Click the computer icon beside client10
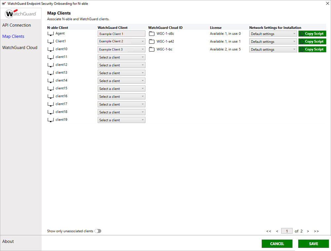 (x=50, y=49)
